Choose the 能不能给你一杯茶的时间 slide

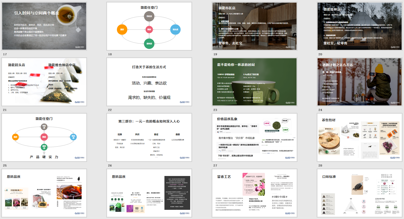[255, 82]
